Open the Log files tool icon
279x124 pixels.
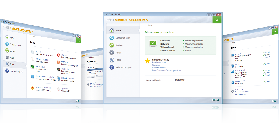click(32, 52)
